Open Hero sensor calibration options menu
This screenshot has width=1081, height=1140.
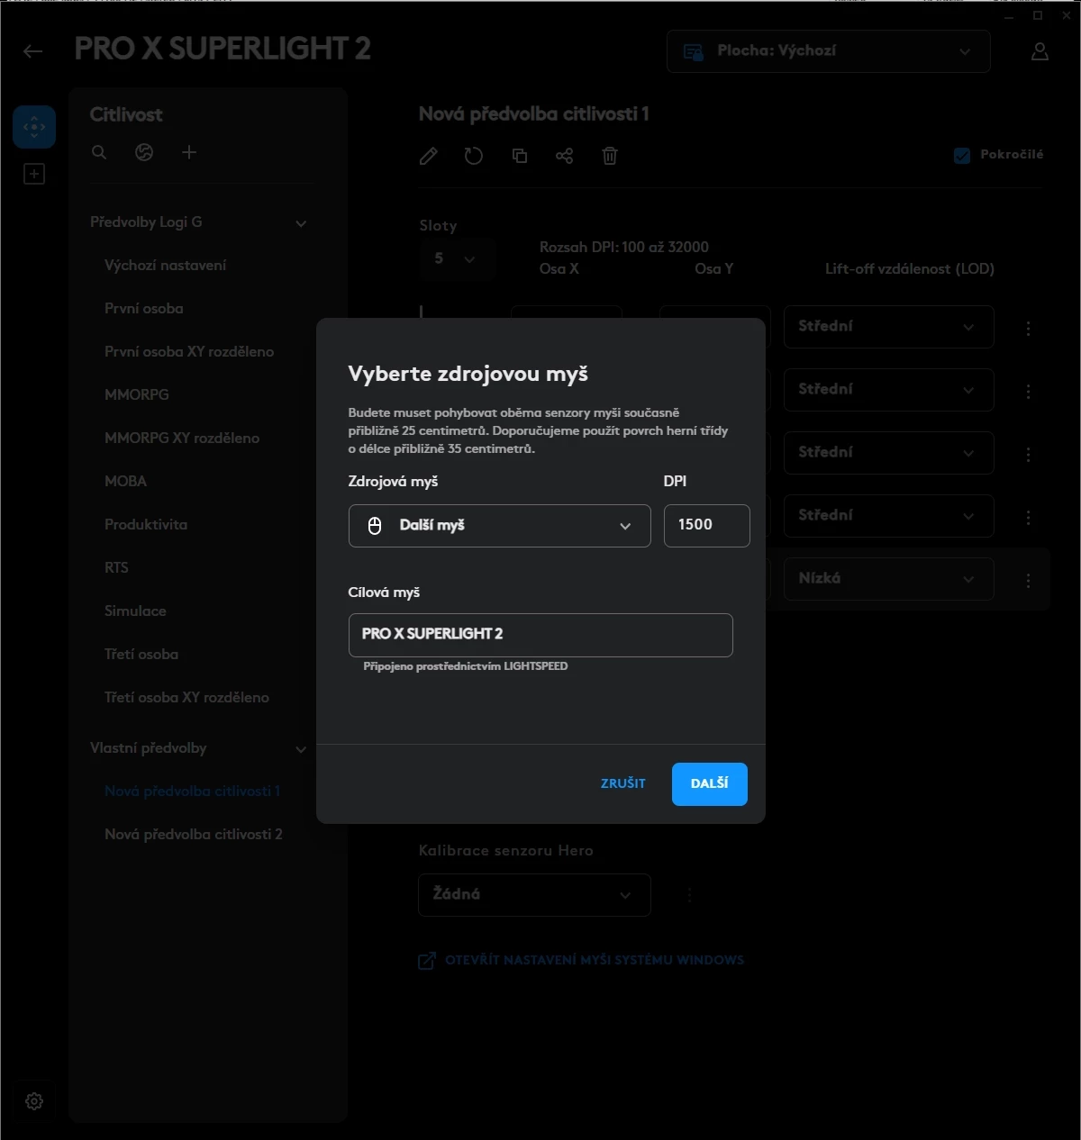pos(689,895)
